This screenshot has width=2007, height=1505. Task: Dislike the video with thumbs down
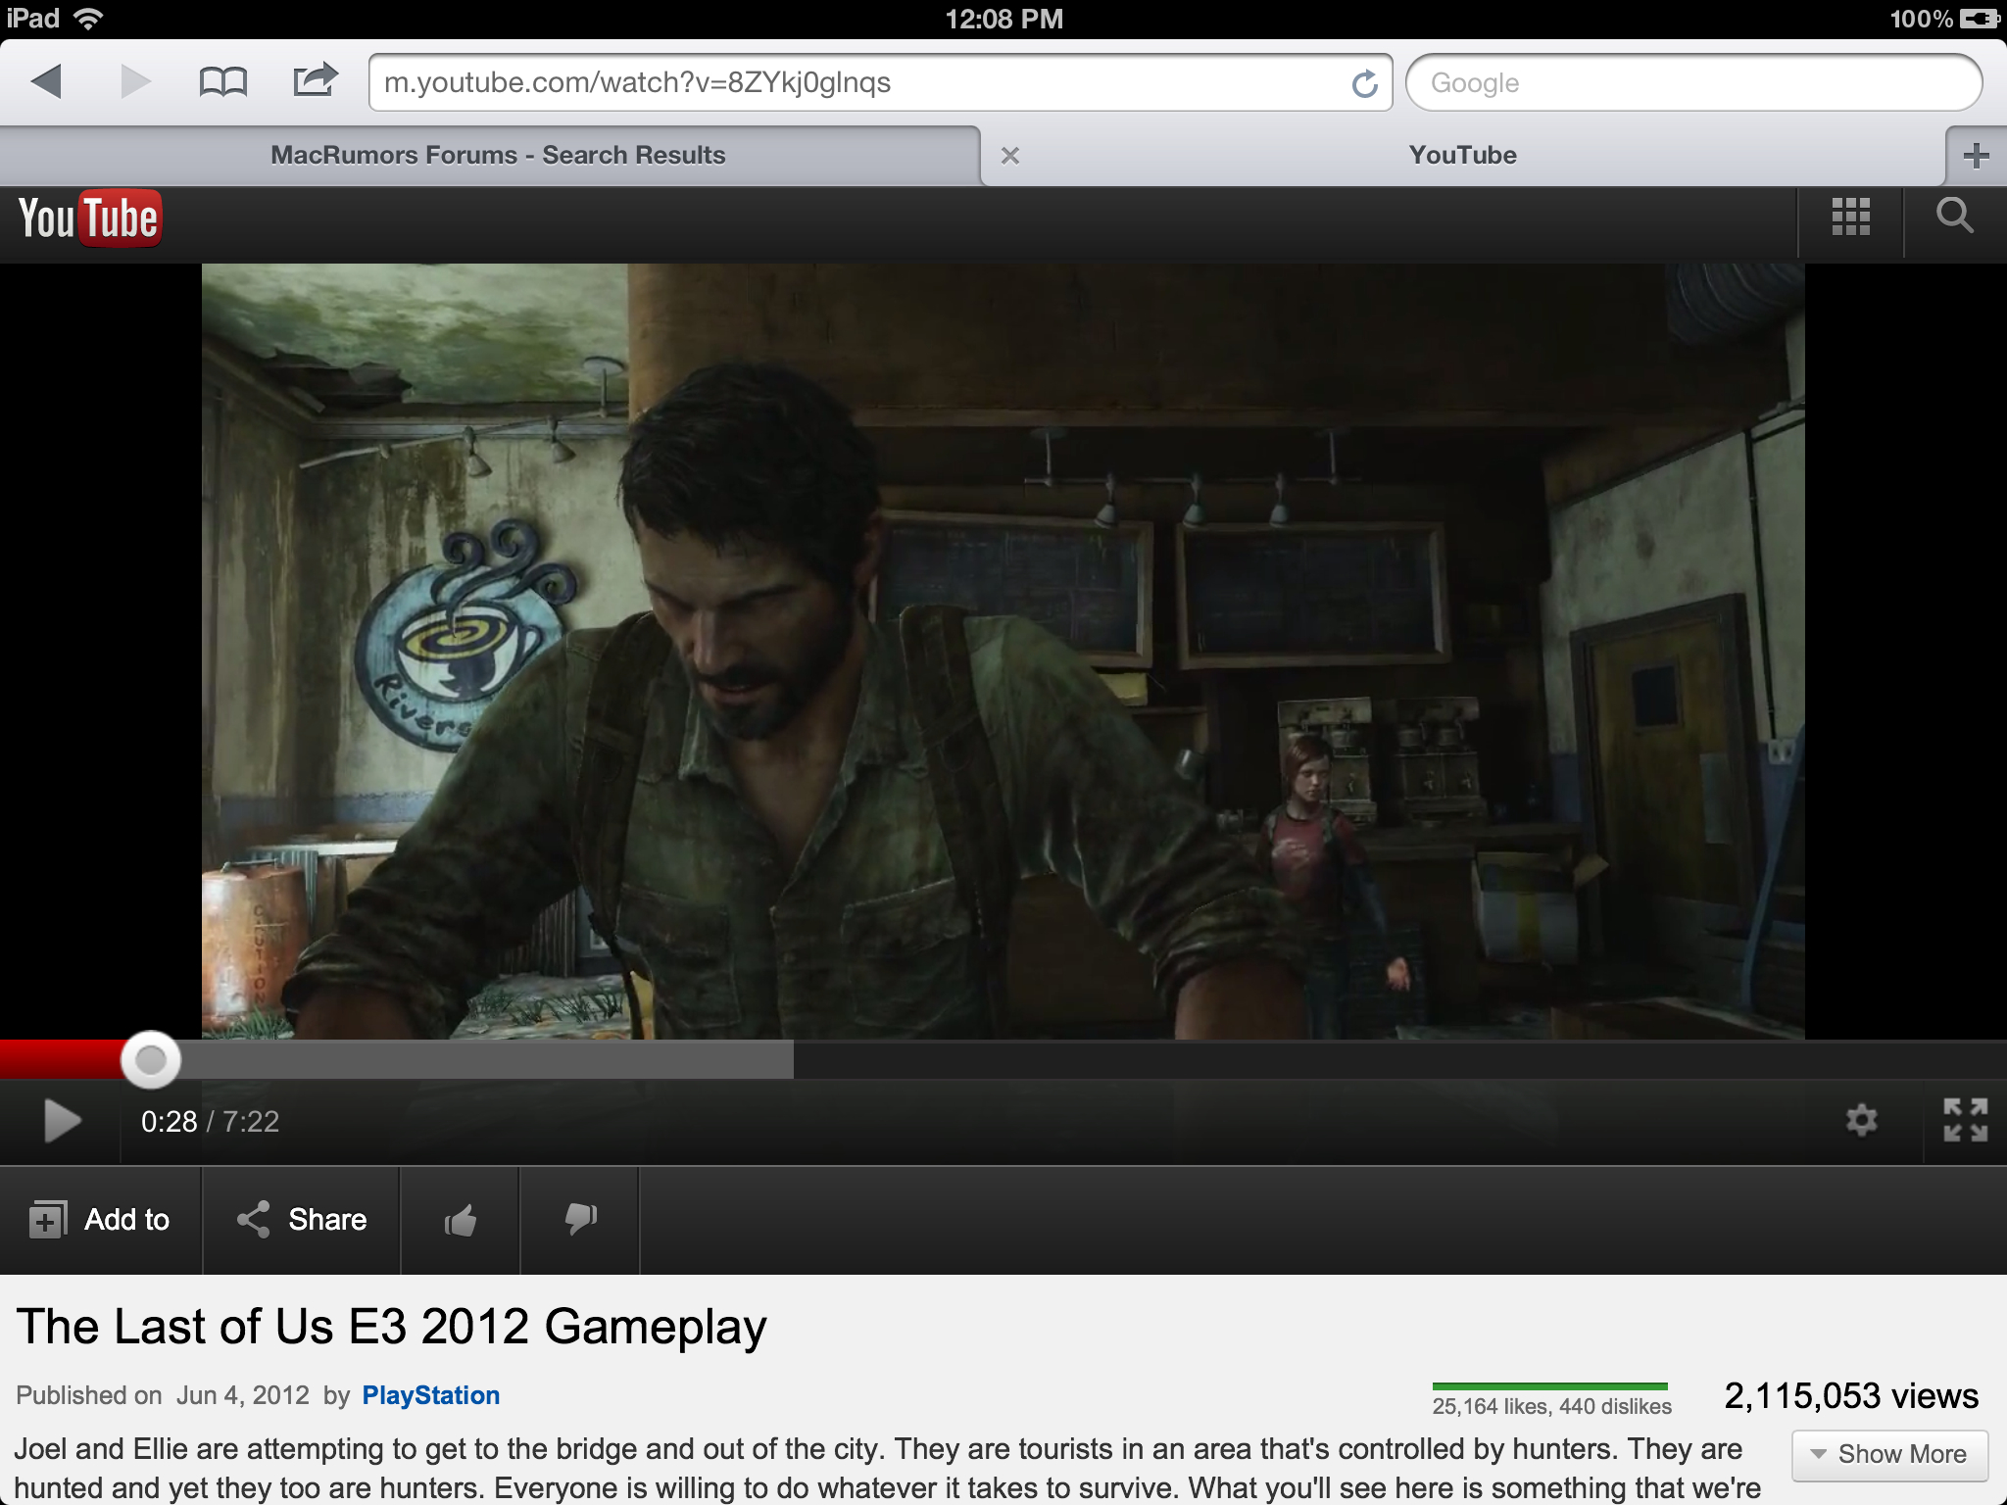[x=580, y=1220]
